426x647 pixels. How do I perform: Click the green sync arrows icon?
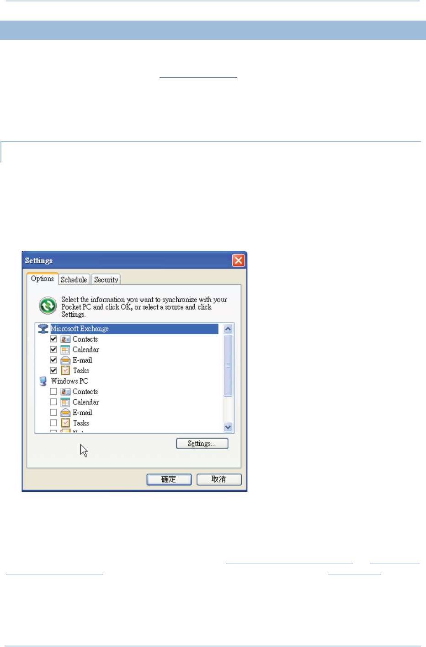pos(48,305)
